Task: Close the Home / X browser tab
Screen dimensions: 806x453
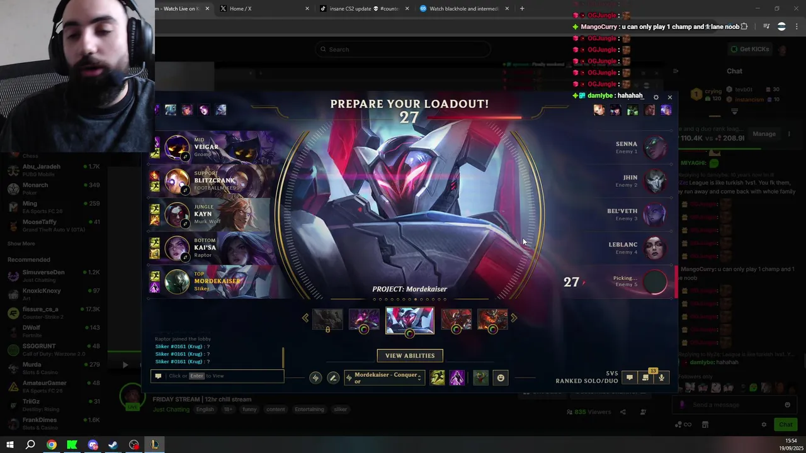Action: pos(307,9)
